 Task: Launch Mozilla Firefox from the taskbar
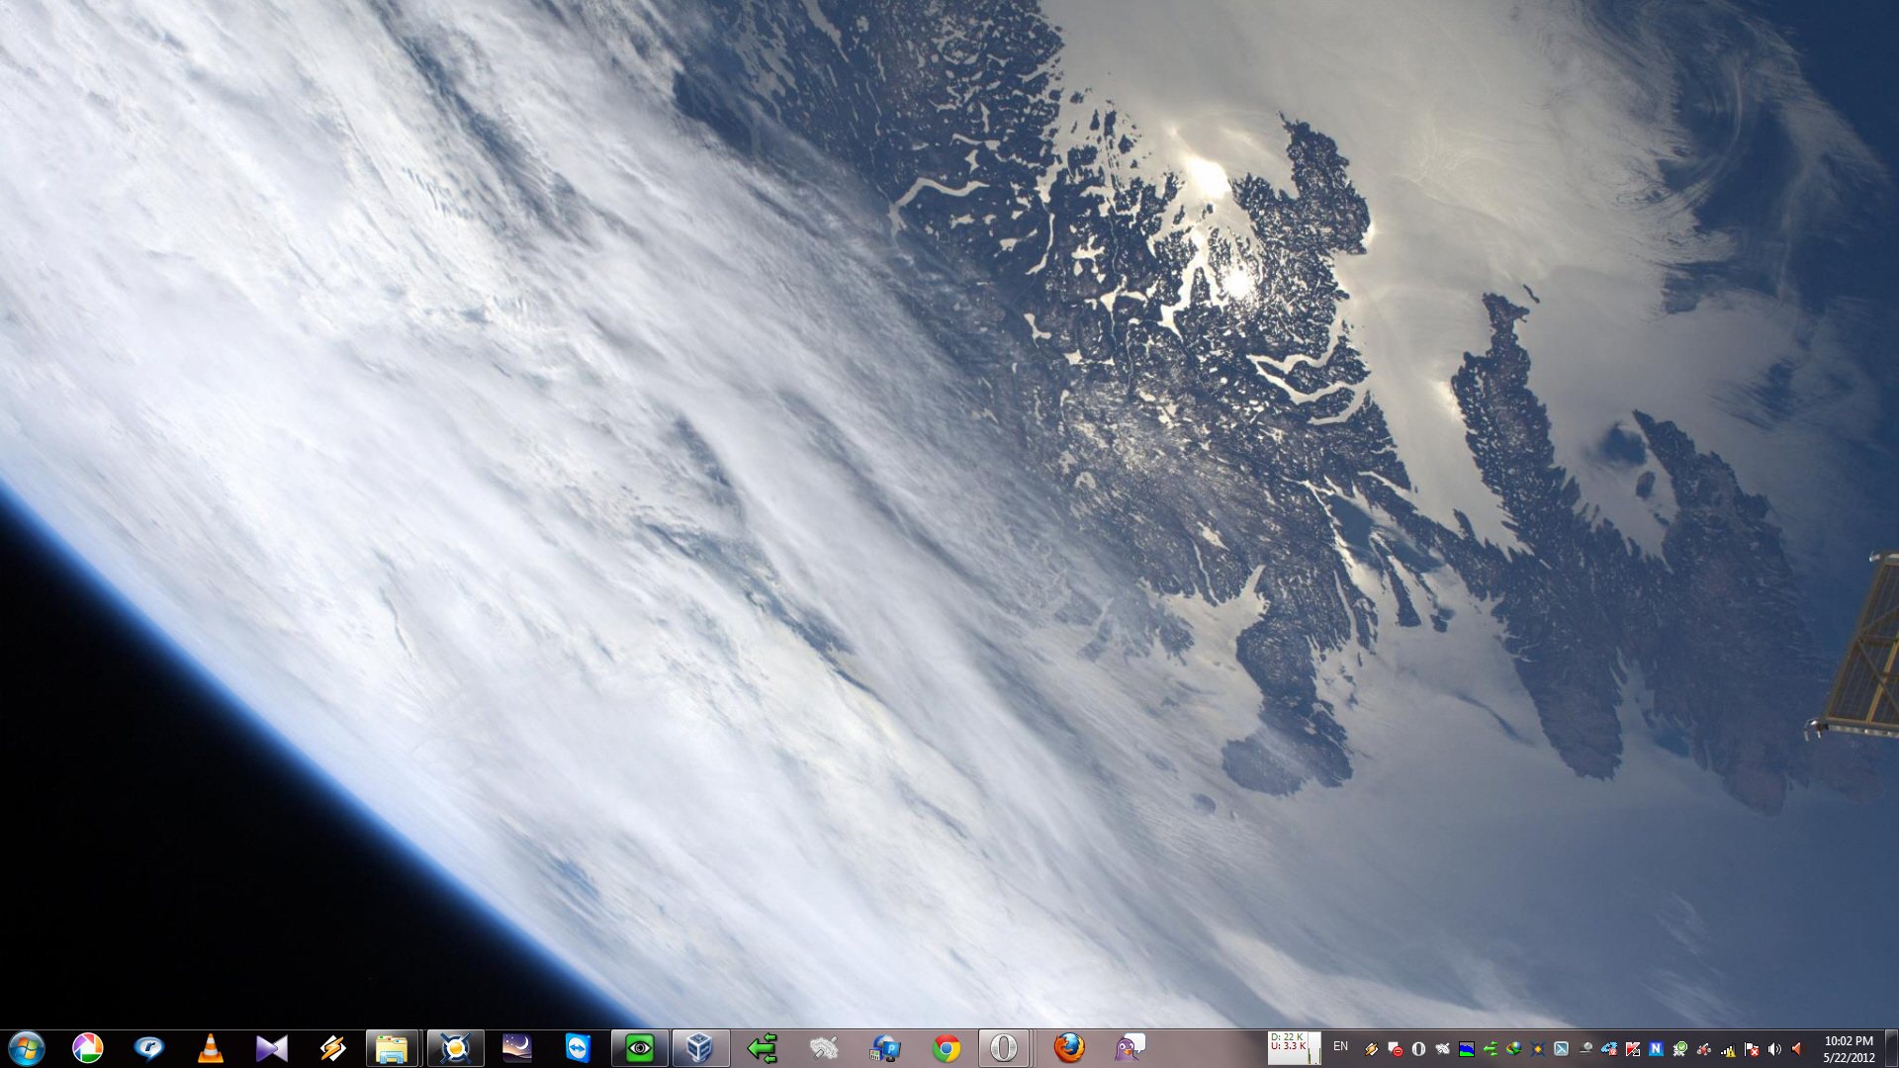point(1069,1048)
